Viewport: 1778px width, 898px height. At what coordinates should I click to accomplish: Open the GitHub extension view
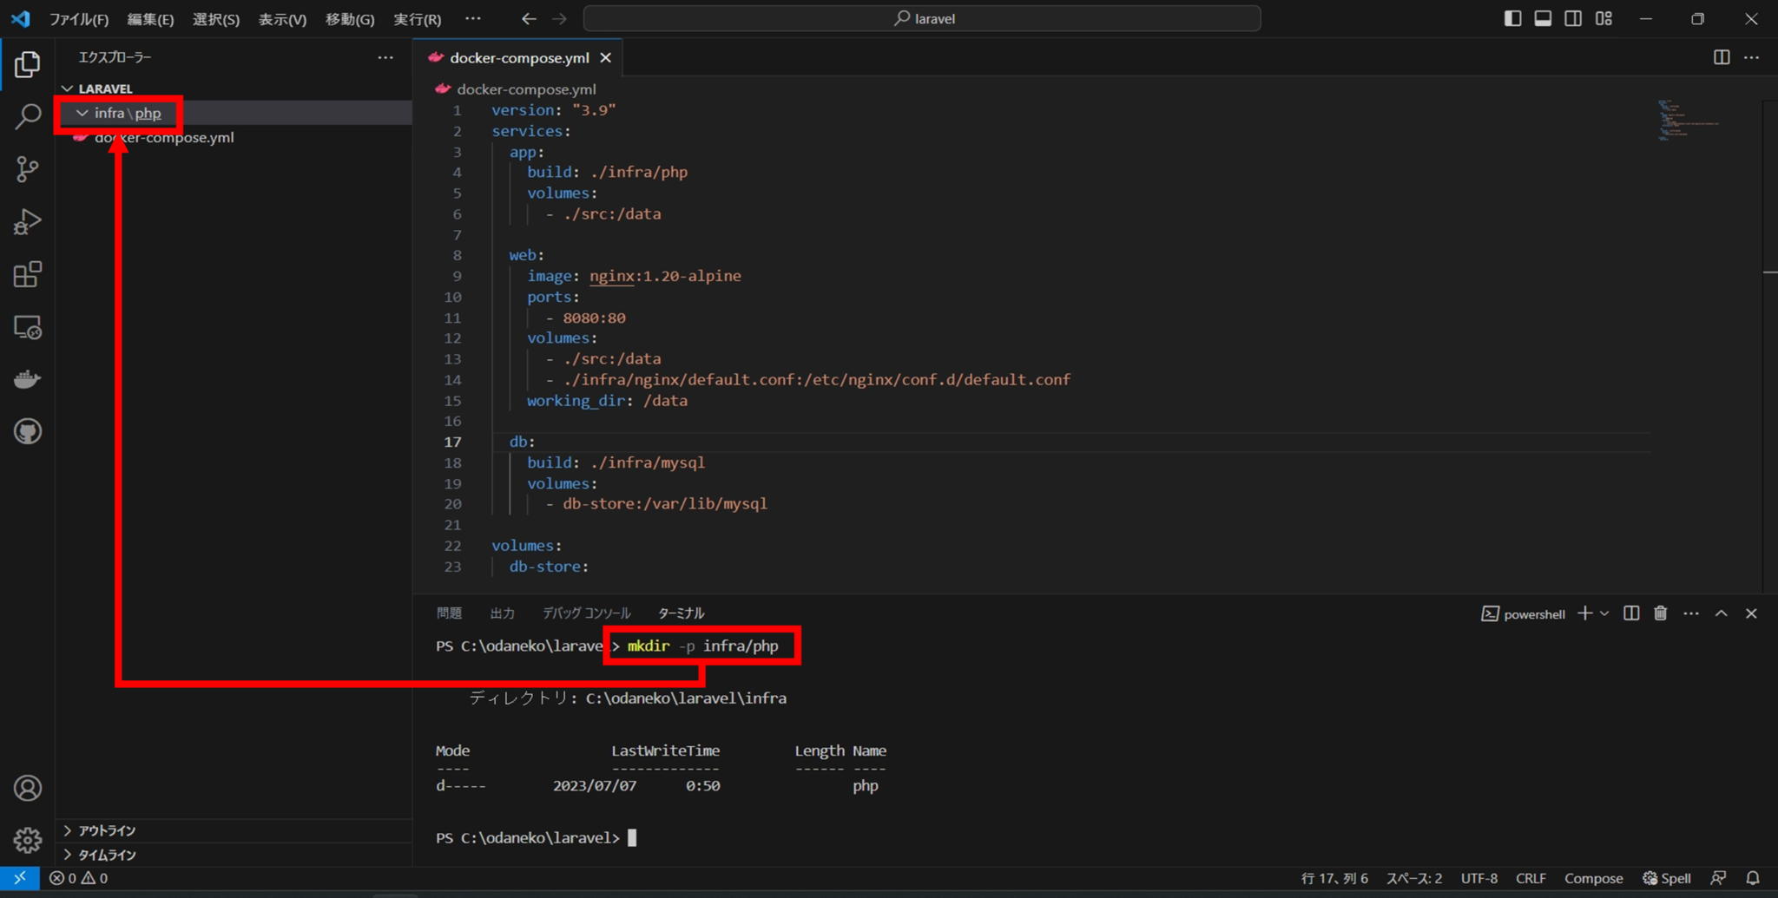(29, 431)
